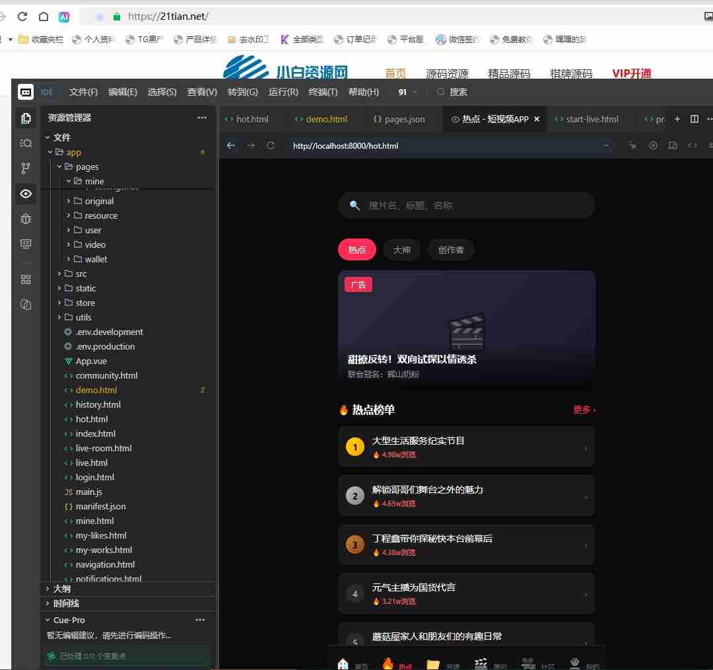Select the 热点 pill filter

pos(357,250)
